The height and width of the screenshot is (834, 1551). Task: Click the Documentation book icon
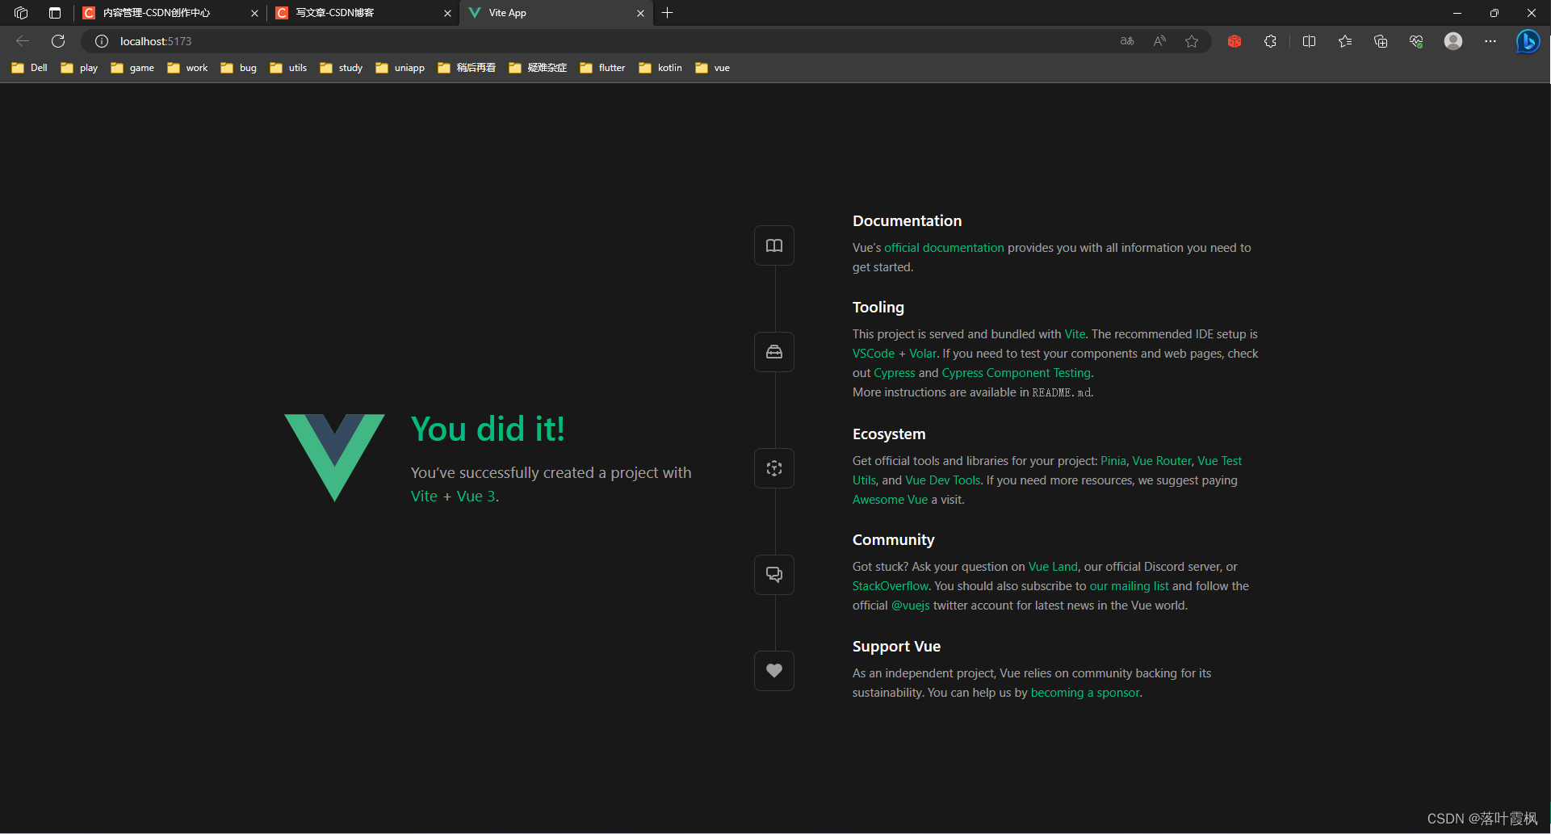coord(773,245)
